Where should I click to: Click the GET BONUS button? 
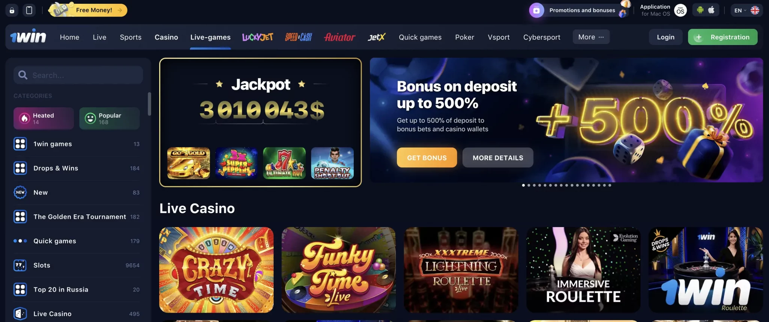pos(427,158)
